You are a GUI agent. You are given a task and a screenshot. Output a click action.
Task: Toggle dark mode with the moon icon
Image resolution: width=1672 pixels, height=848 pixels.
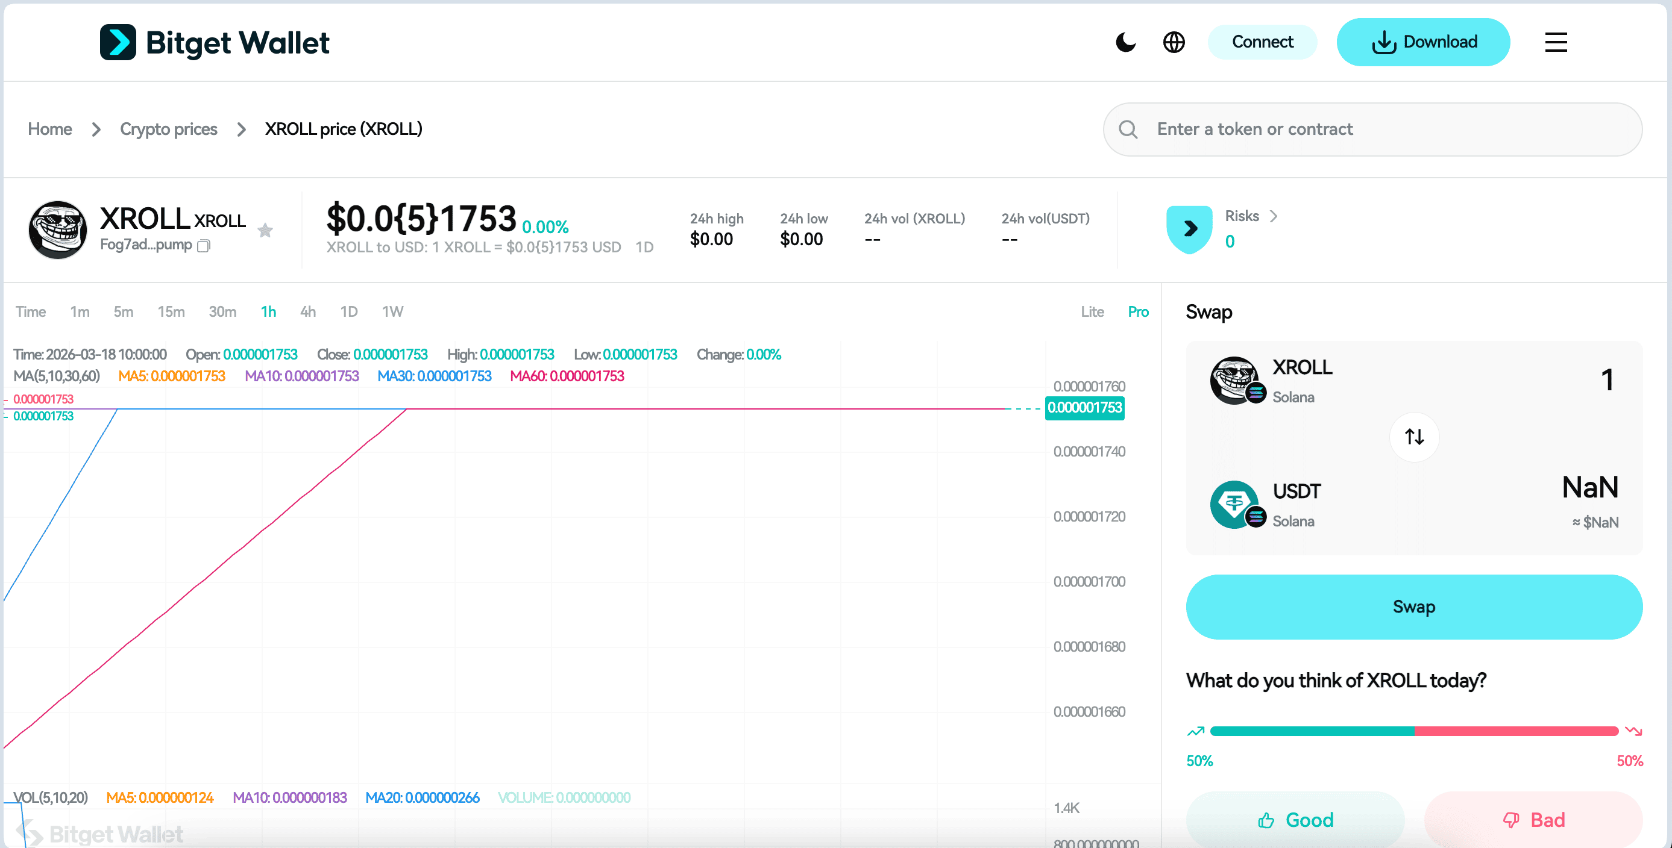pyautogui.click(x=1125, y=42)
